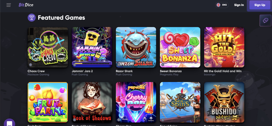Click the Sign Up button

coord(260,5)
